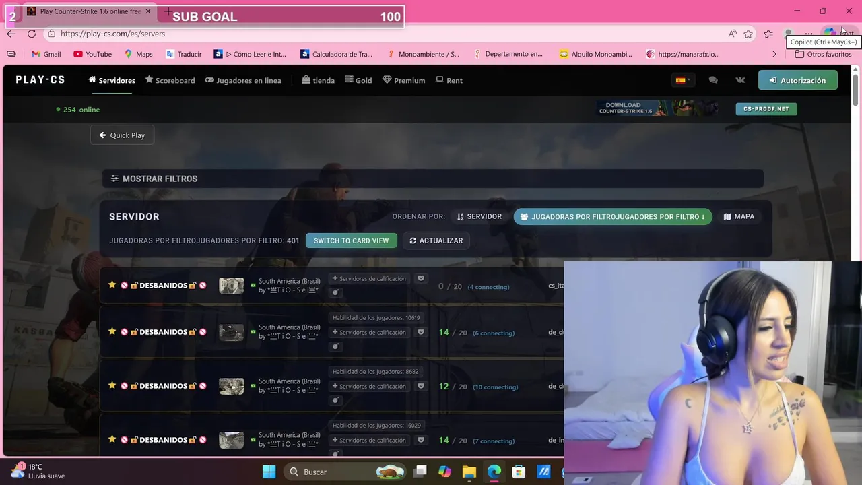Open the Maps bookmark
This screenshot has height=485, width=862.
coord(139,54)
